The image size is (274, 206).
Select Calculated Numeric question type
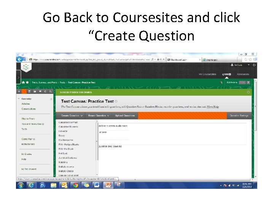[x=68, y=127]
